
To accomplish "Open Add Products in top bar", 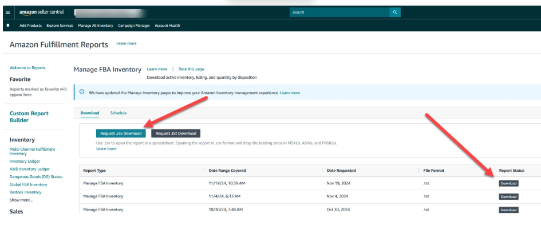I will click(31, 26).
